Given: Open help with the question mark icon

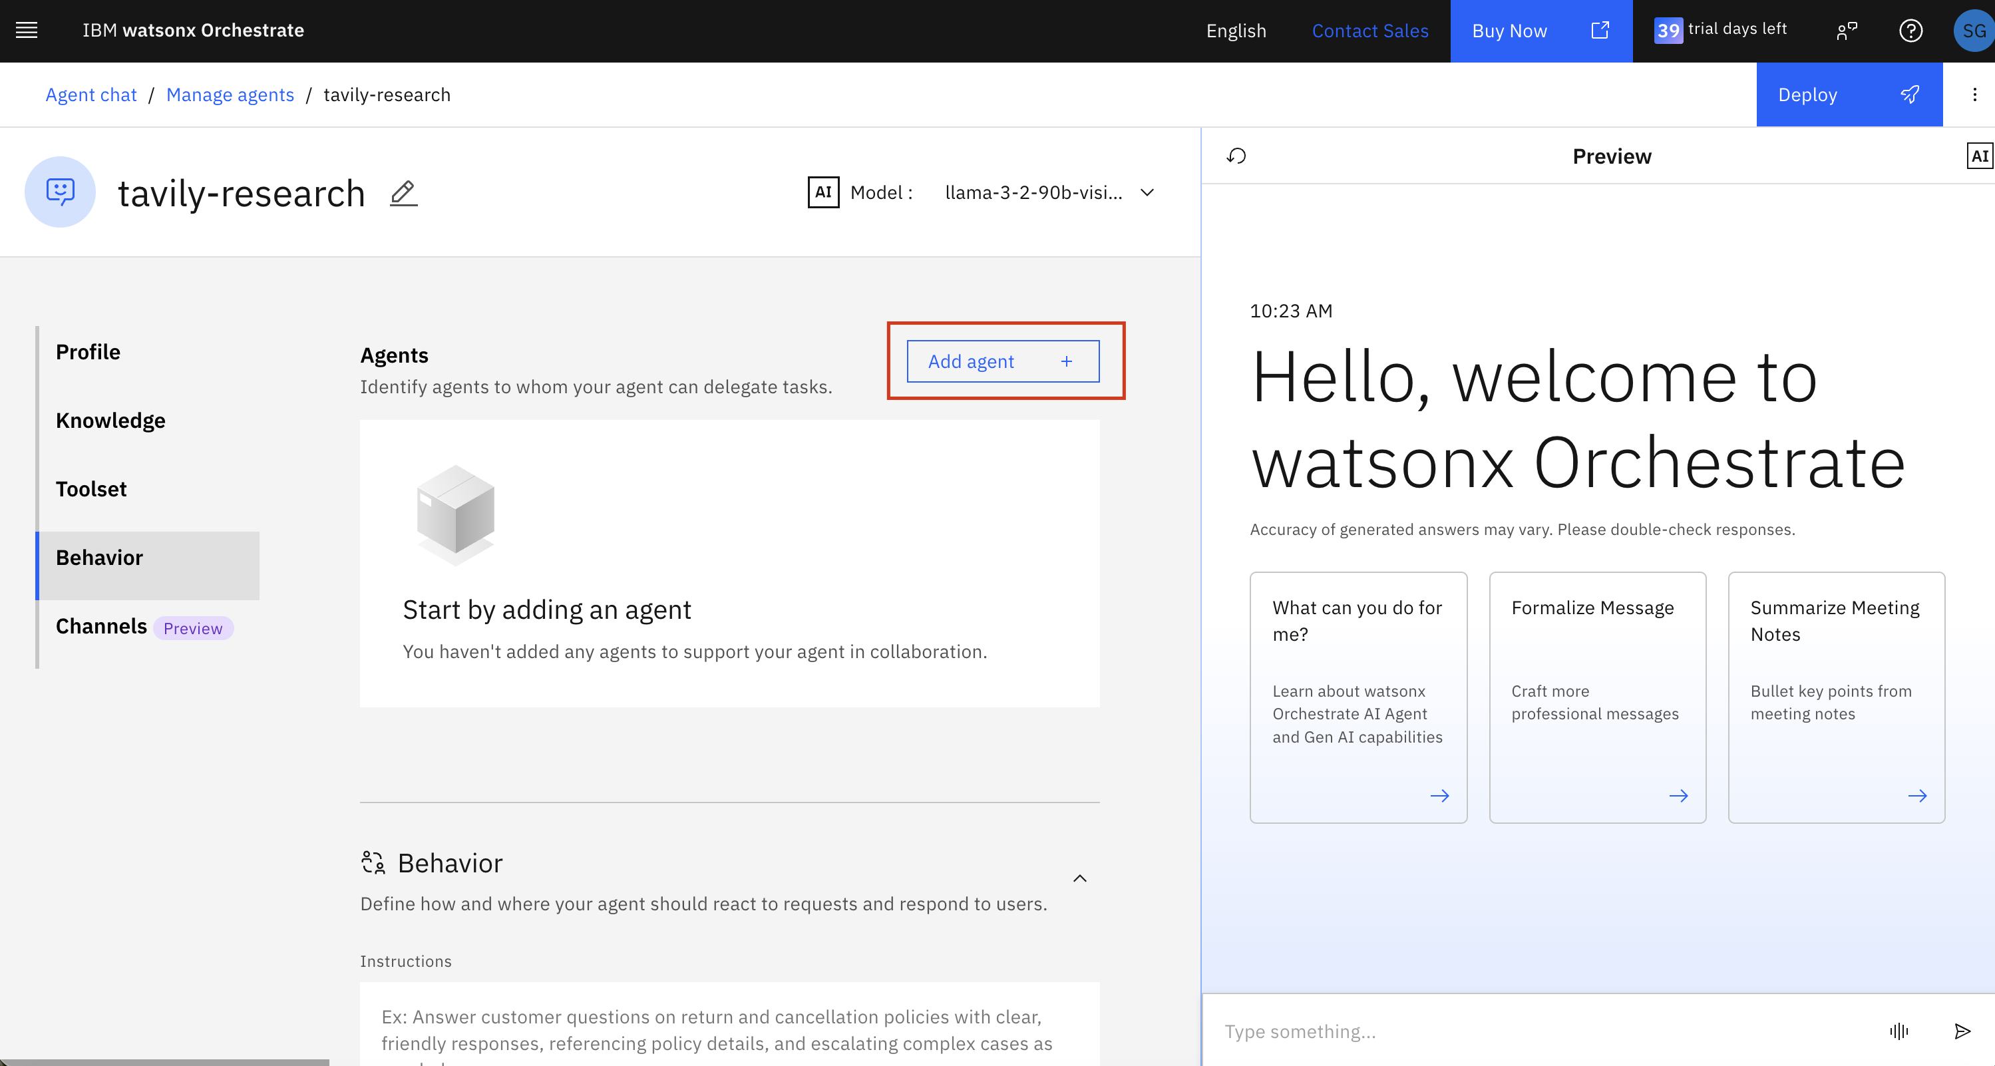Looking at the screenshot, I should click(1910, 31).
